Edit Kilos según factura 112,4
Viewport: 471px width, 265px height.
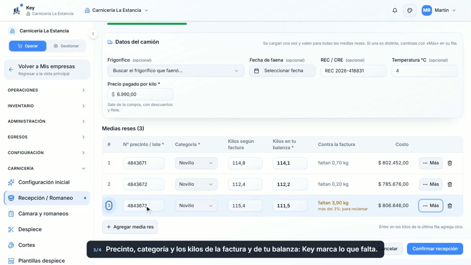[x=245, y=184]
